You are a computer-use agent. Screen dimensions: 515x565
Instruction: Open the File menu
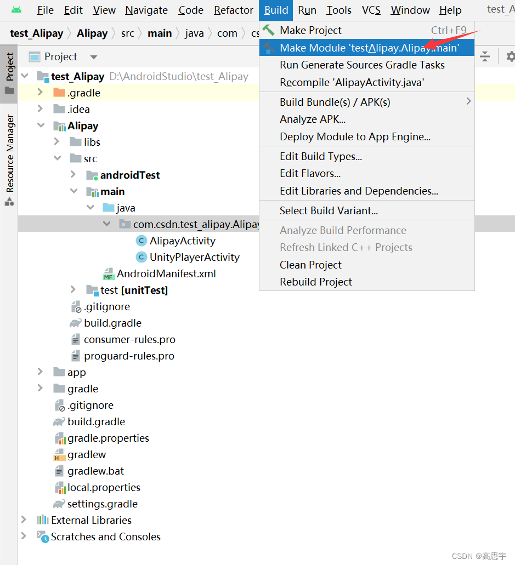coord(45,10)
